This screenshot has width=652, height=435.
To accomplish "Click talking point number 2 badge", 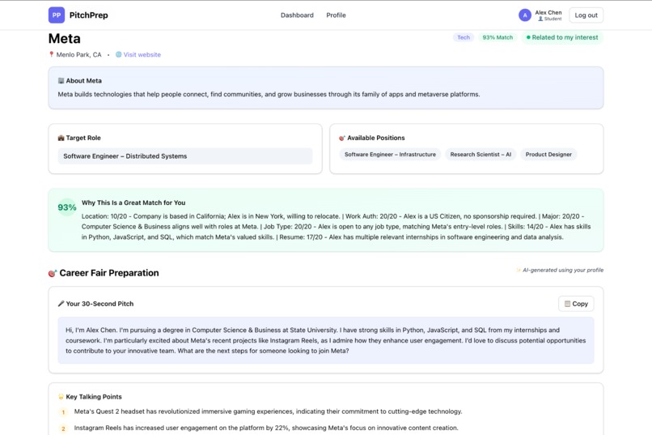I will click(63, 429).
